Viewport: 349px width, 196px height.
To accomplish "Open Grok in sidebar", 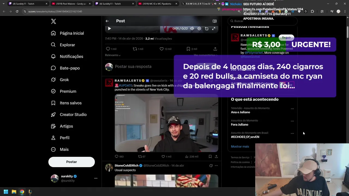I will coord(60,80).
